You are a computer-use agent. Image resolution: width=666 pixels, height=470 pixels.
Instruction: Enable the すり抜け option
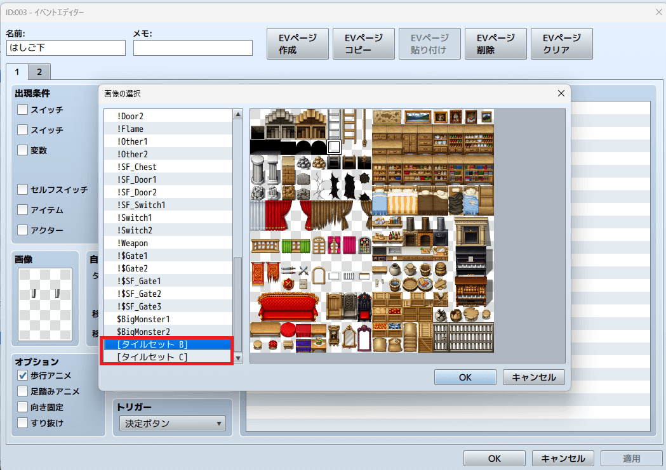coord(22,423)
